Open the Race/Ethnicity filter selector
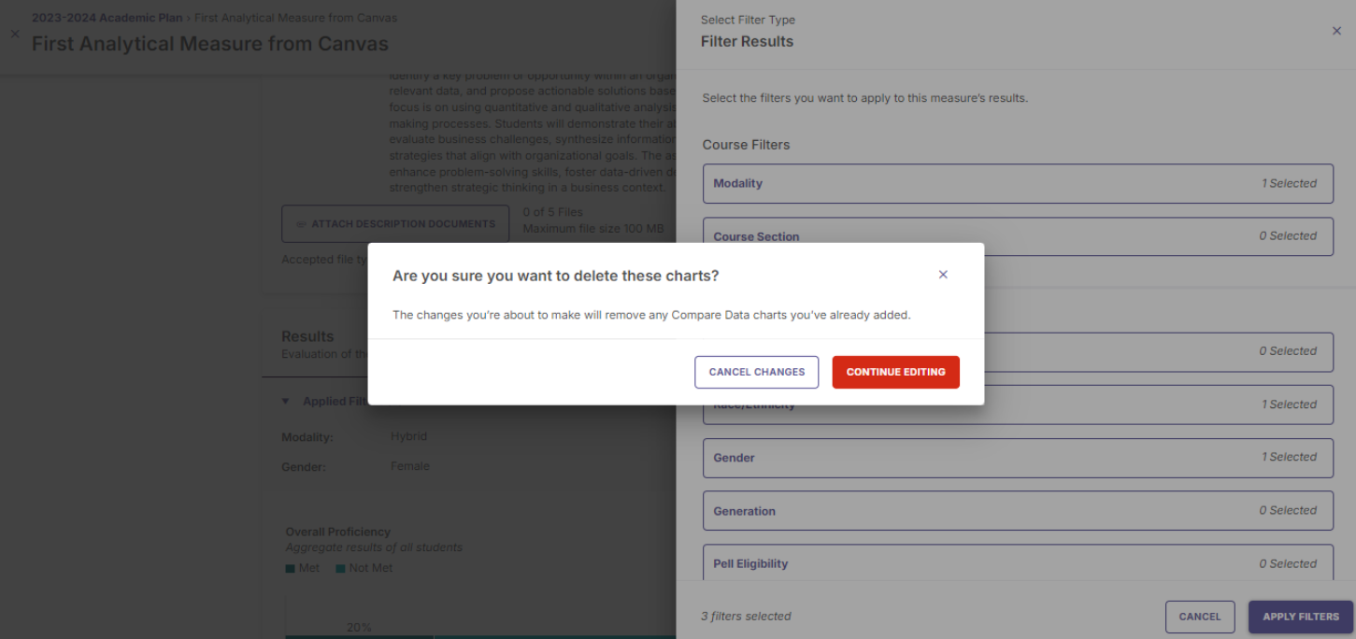The width and height of the screenshot is (1356, 639). (1018, 405)
